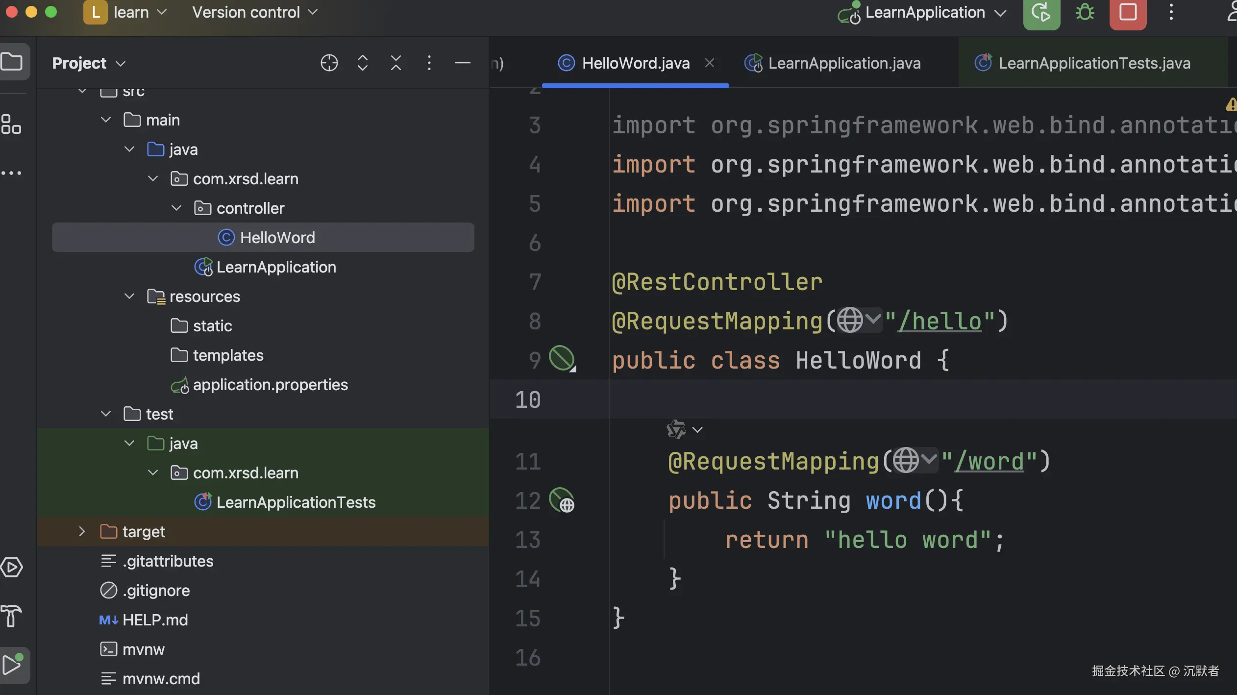Click the Rerun LearnApplication green button
Viewport: 1237px width, 695px height.
pos(1041,13)
